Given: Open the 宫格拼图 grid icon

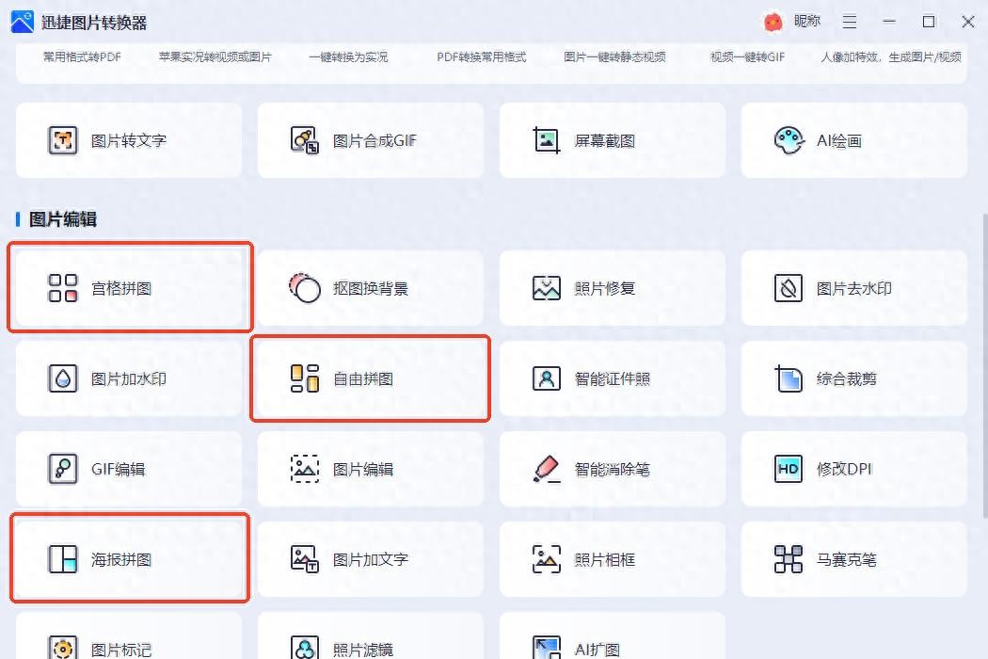Looking at the screenshot, I should click(63, 288).
